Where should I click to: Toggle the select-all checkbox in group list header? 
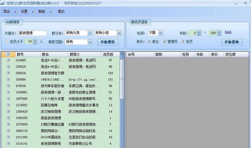pos(8,54)
